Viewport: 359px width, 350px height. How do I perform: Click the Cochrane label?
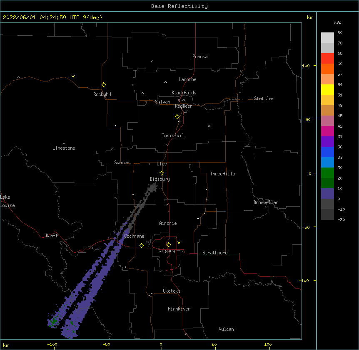[134, 236]
